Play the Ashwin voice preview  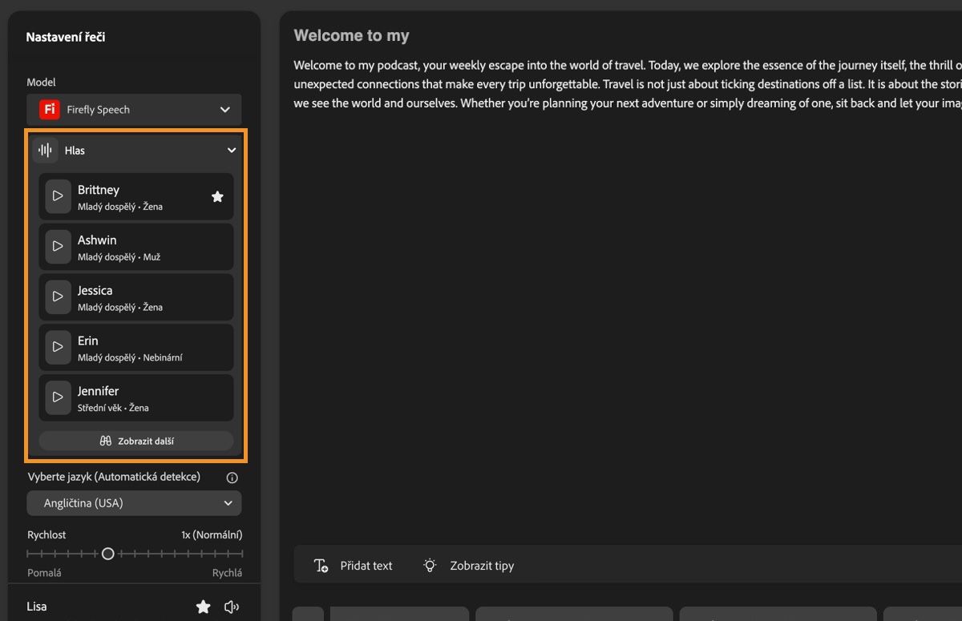(x=58, y=247)
